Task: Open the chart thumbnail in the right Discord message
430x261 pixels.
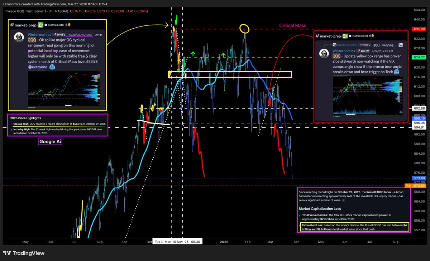Action: point(368,96)
